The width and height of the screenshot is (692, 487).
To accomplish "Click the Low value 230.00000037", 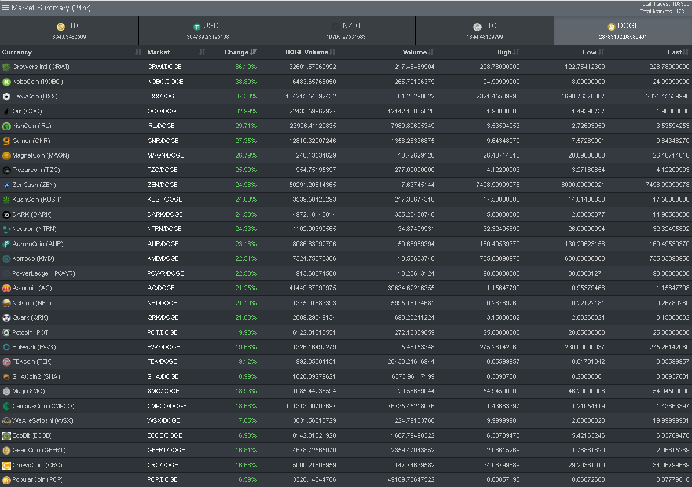I will tap(585, 347).
